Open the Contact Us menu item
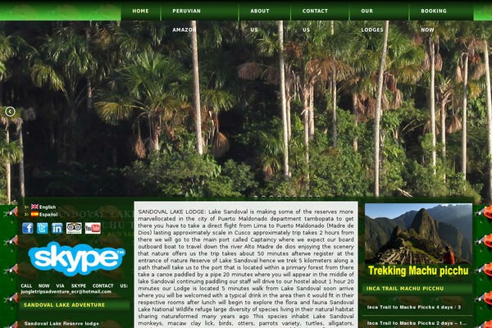This screenshot has height=328, width=492. 320,11
